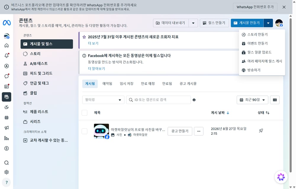Open the 최근 90일 date range dropdown
The height and width of the screenshot is (189, 296).
(x=252, y=100)
